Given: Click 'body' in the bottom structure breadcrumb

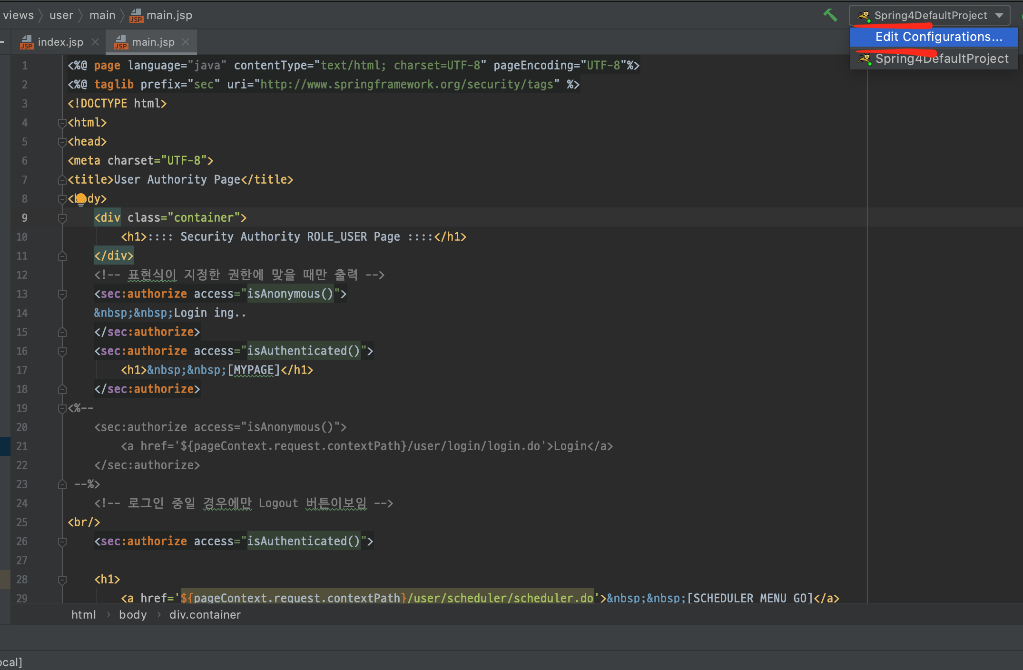Looking at the screenshot, I should [133, 615].
